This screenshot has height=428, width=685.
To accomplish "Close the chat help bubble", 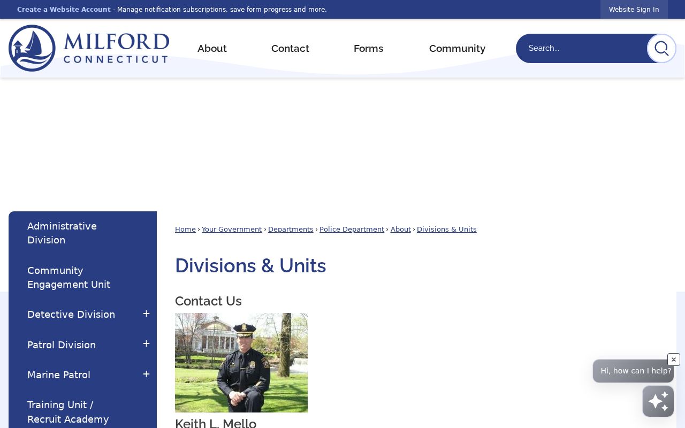I will 674,360.
